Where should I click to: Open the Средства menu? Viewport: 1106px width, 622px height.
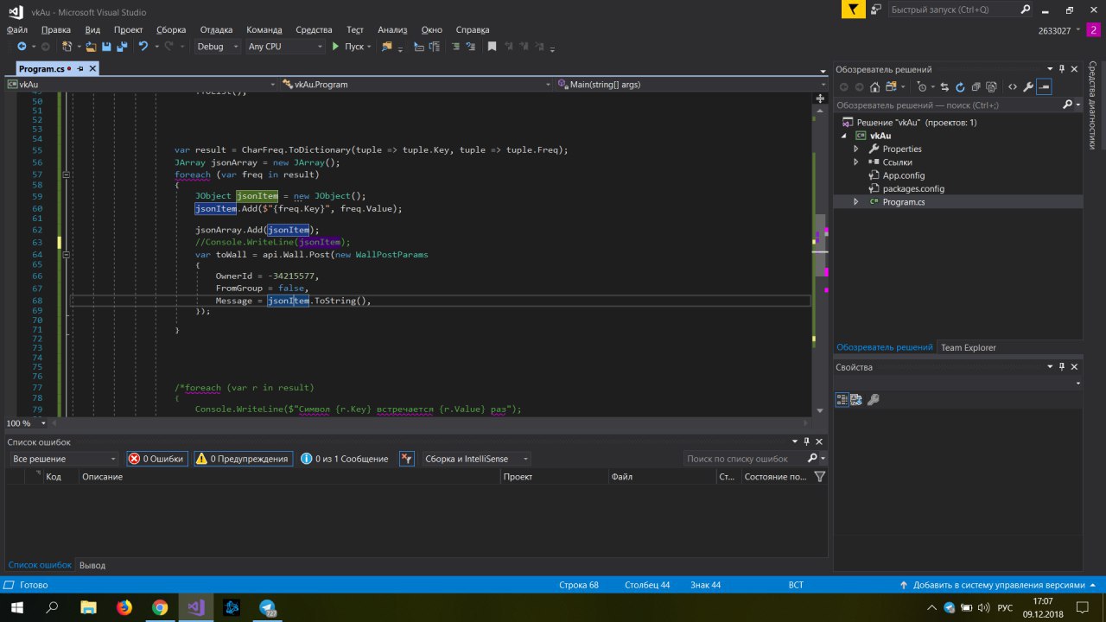click(x=314, y=29)
